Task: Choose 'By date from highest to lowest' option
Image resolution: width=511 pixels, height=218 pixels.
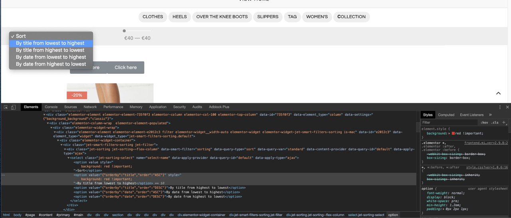Action: (x=51, y=64)
